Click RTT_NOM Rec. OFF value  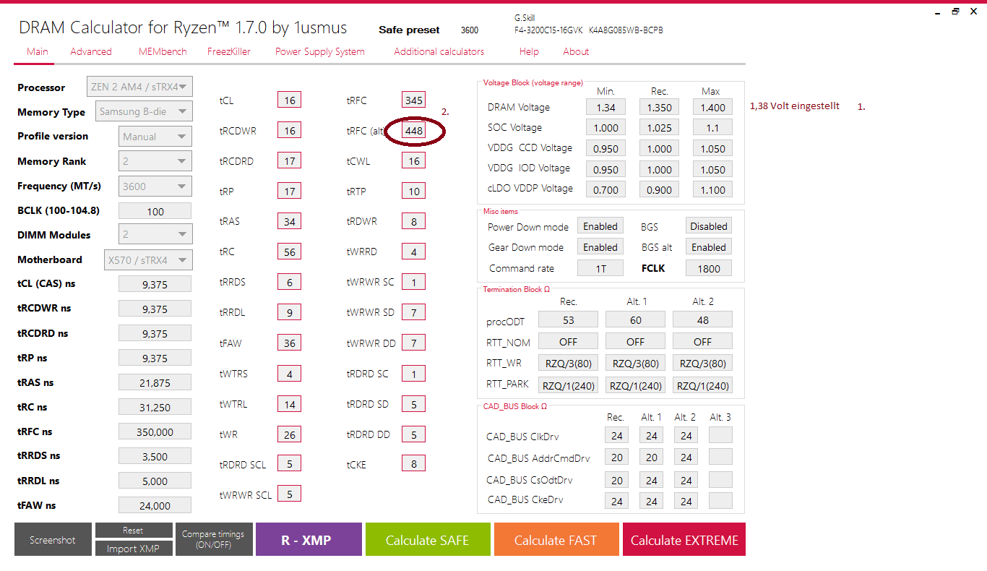click(x=568, y=341)
